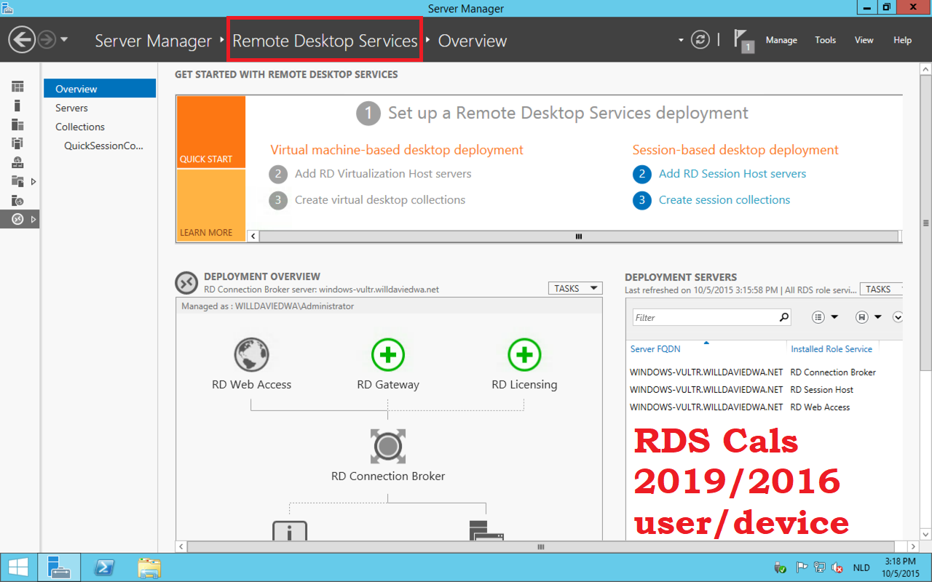Expand File and Storage Services arrow
Image resolution: width=932 pixels, height=582 pixels.
point(33,181)
